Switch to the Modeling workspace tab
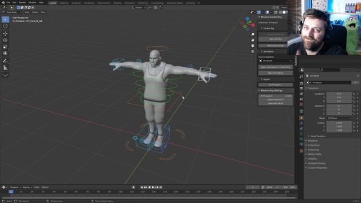This screenshot has height=203, width=361. tap(64, 3)
